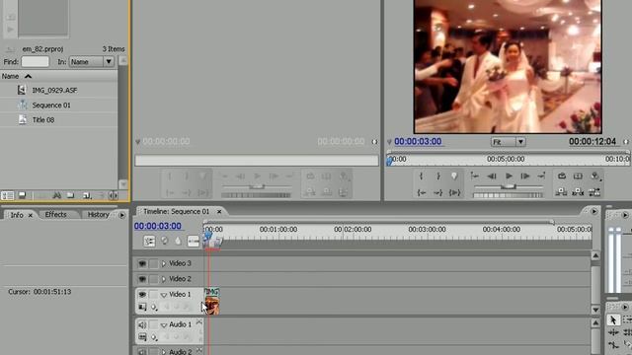Click the Timeline timecode 00:00:03:00
632x355 pixels.
click(x=158, y=226)
